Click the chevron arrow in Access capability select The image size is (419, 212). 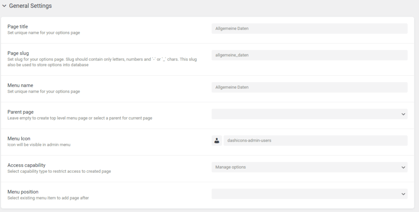pos(403,167)
